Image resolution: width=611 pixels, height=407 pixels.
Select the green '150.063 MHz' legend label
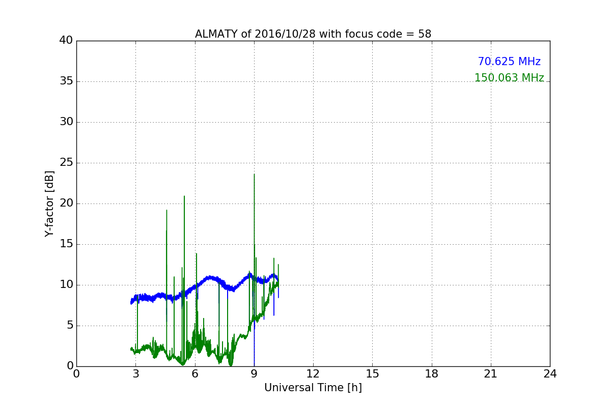[x=509, y=78]
